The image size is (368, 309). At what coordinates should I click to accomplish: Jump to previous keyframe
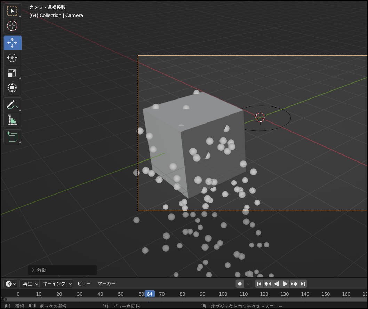click(x=268, y=284)
